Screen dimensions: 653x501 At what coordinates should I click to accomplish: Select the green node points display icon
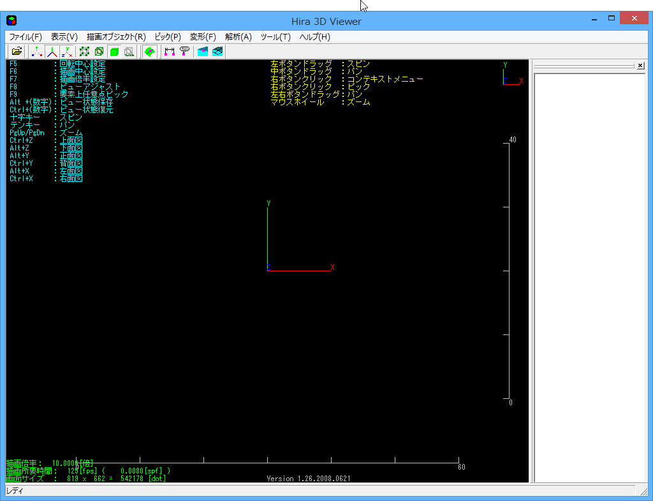click(85, 52)
